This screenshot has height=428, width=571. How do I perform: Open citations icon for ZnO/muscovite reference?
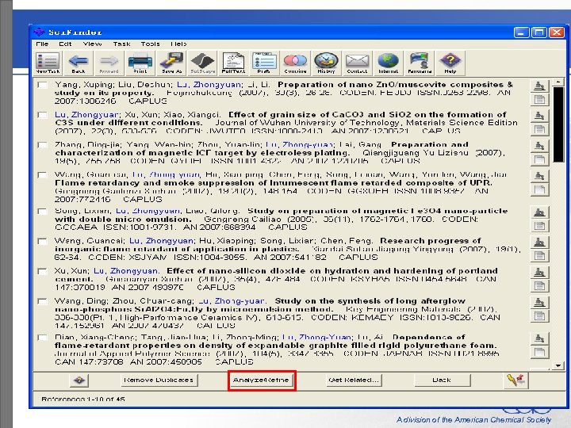539,86
